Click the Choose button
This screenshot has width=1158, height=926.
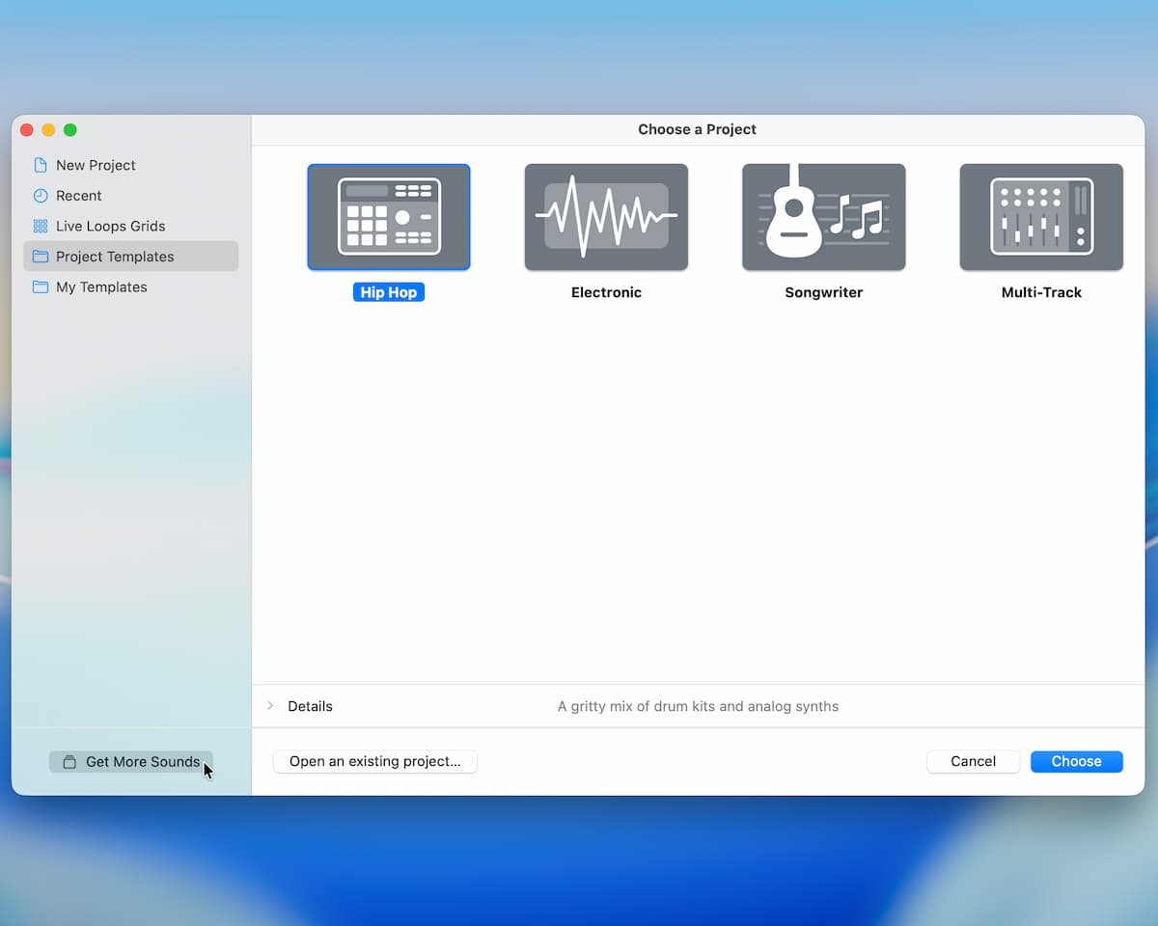tap(1076, 761)
